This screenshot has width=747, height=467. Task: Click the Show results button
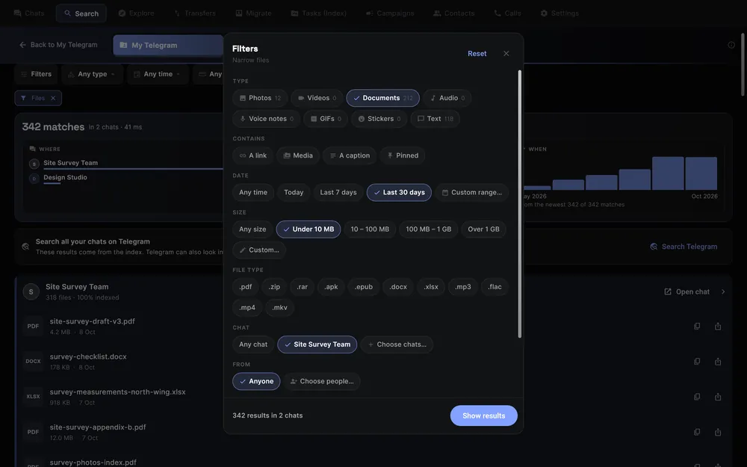tap(483, 415)
